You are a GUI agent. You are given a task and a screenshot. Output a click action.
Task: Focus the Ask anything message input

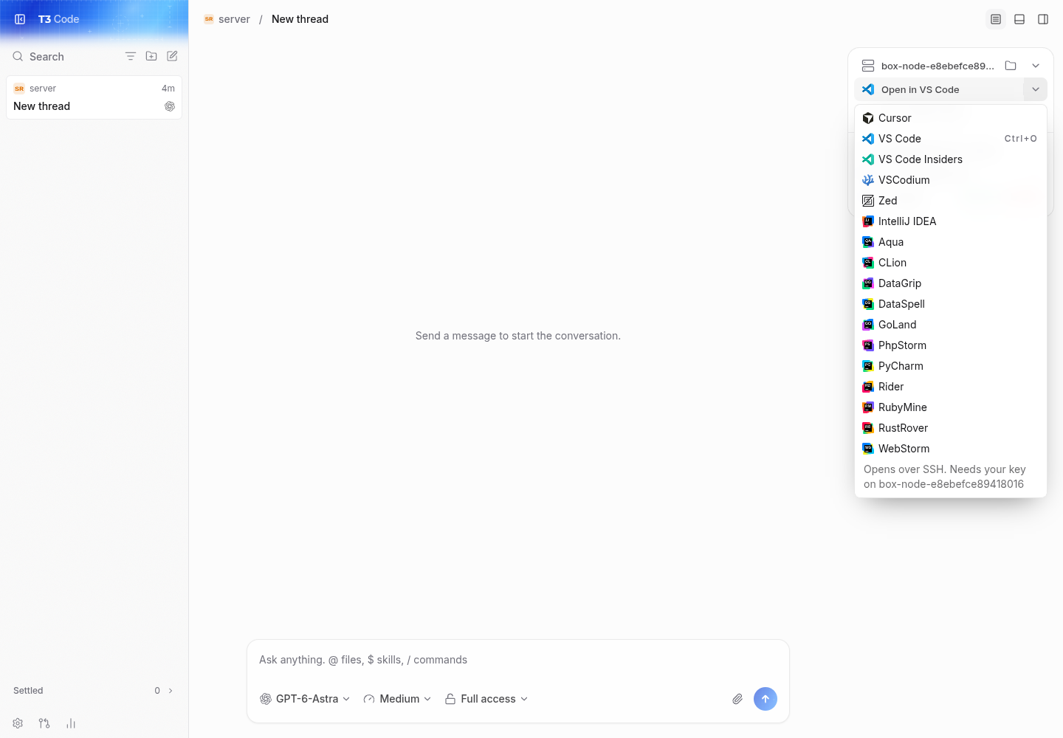click(518, 660)
